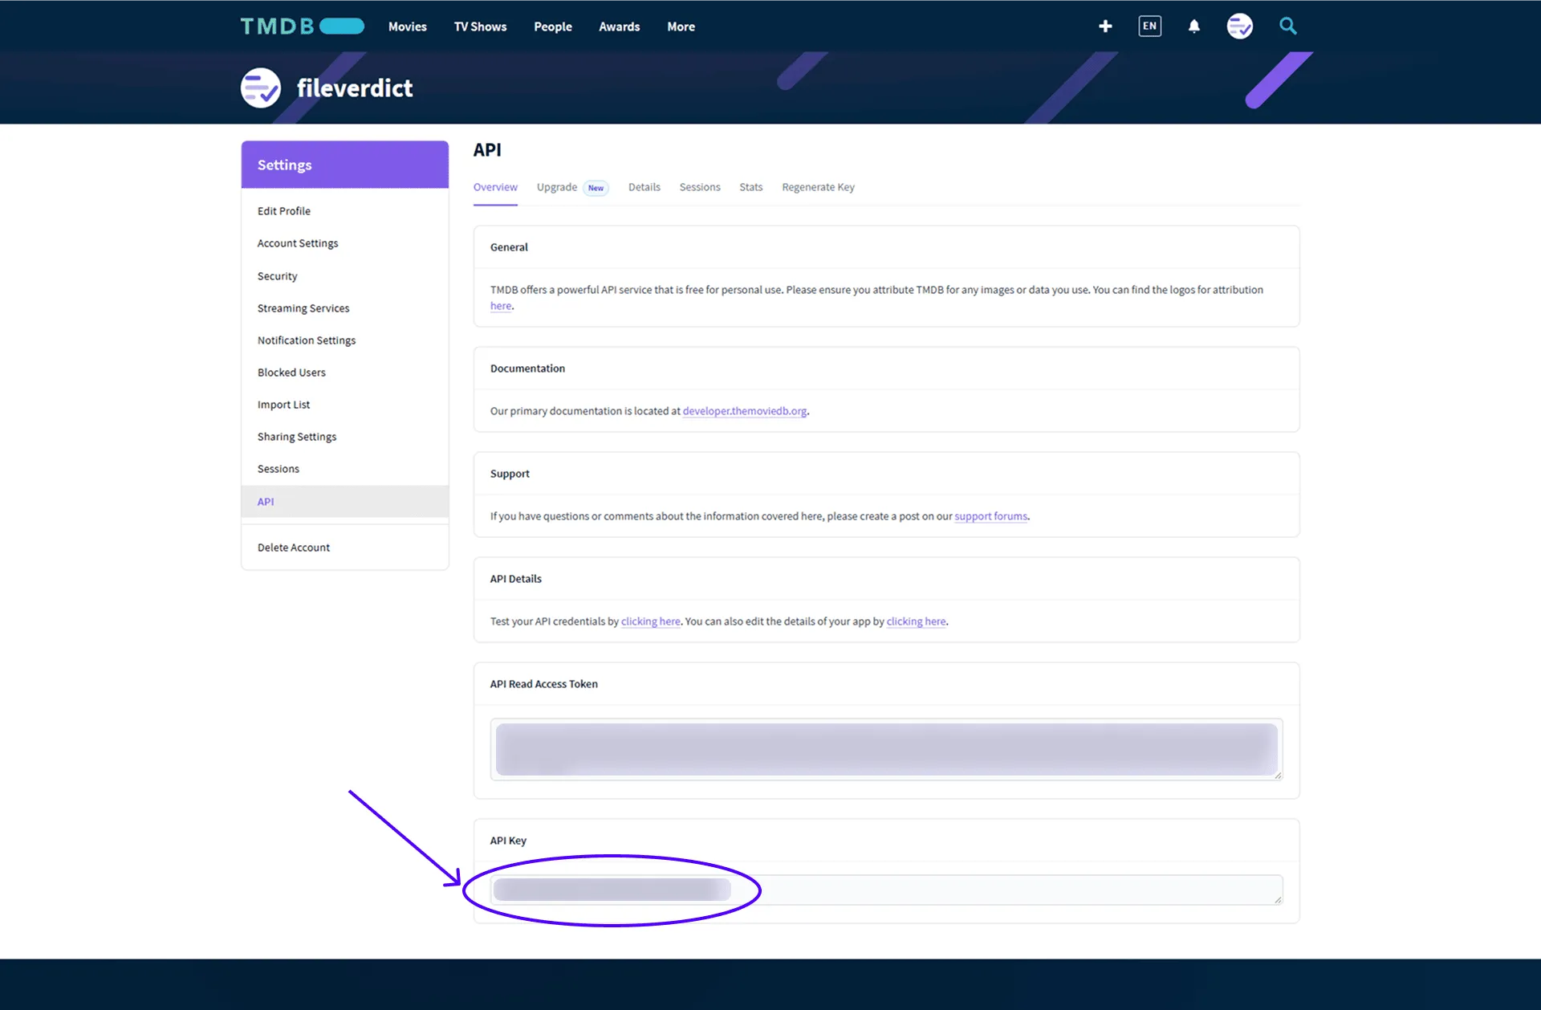This screenshot has height=1010, width=1541.
Task: Click Delete Account in sidebar
Action: pyautogui.click(x=294, y=548)
